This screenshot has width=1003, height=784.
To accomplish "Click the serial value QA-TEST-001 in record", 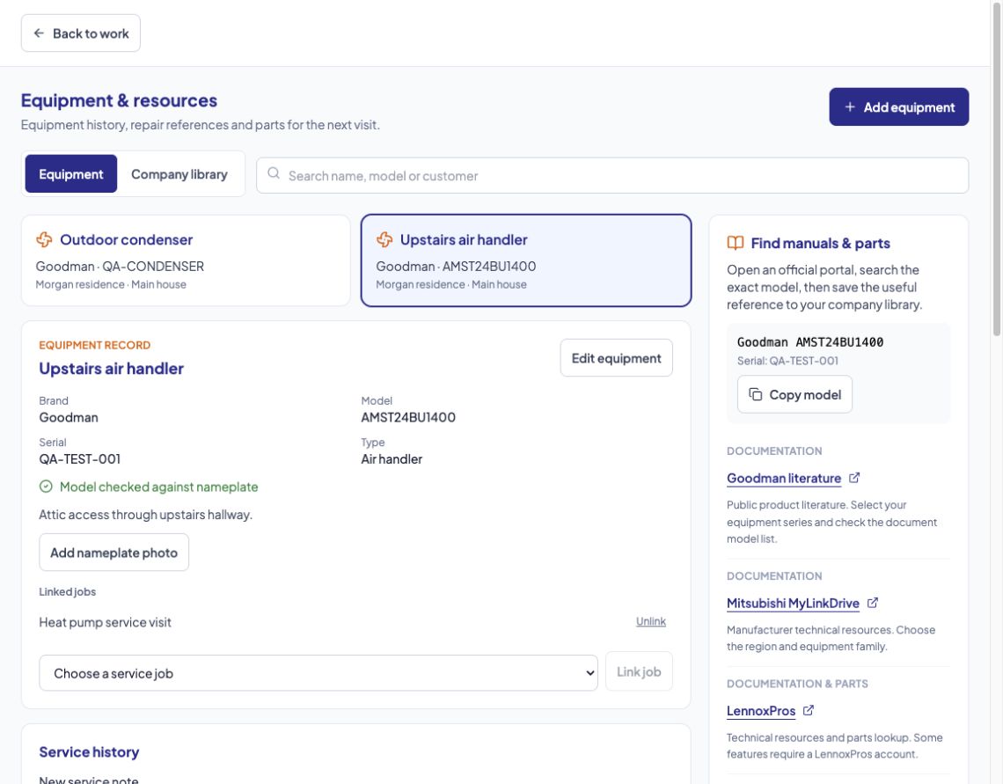I will (x=80, y=459).
